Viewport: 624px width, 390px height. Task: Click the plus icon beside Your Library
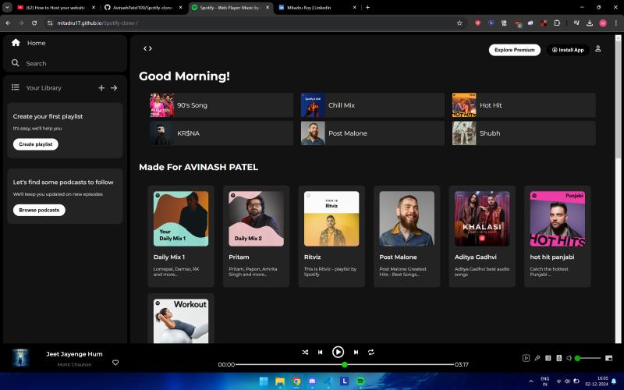coord(101,87)
